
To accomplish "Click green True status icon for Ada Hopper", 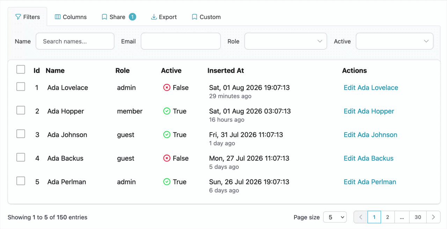I will pos(167,111).
